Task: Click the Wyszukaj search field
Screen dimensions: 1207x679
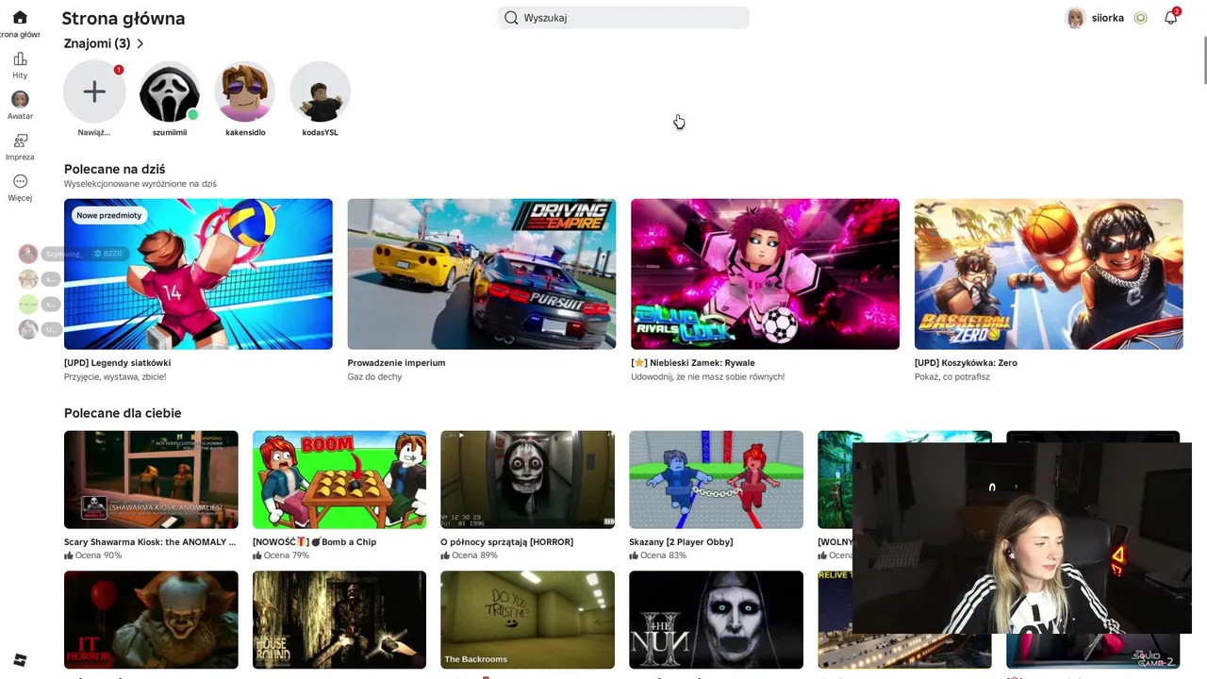Action: (623, 18)
